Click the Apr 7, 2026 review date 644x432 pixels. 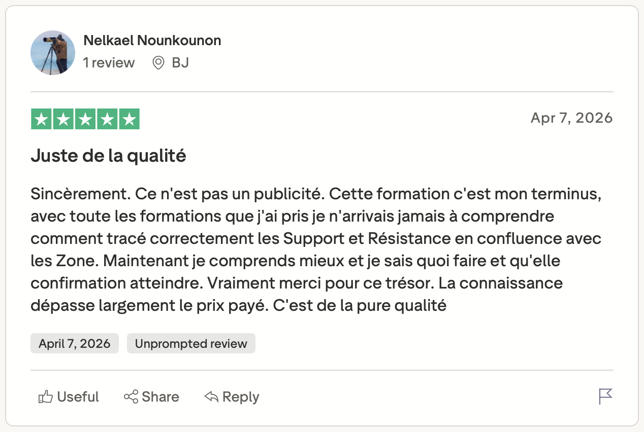coord(571,118)
